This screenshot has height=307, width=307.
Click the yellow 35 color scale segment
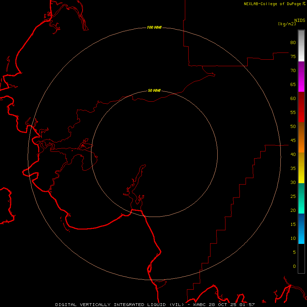[301, 168]
